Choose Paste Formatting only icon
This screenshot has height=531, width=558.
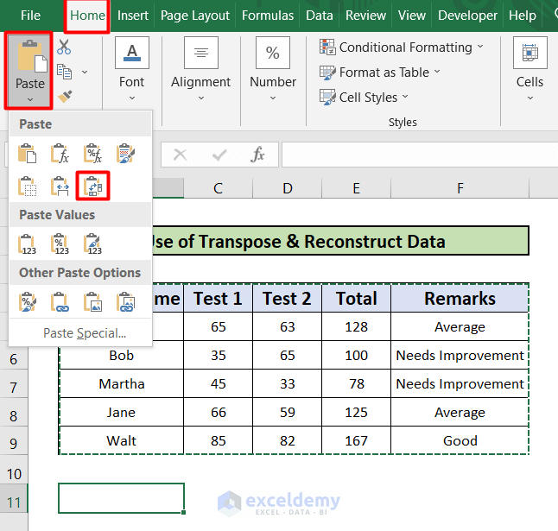click(x=28, y=302)
